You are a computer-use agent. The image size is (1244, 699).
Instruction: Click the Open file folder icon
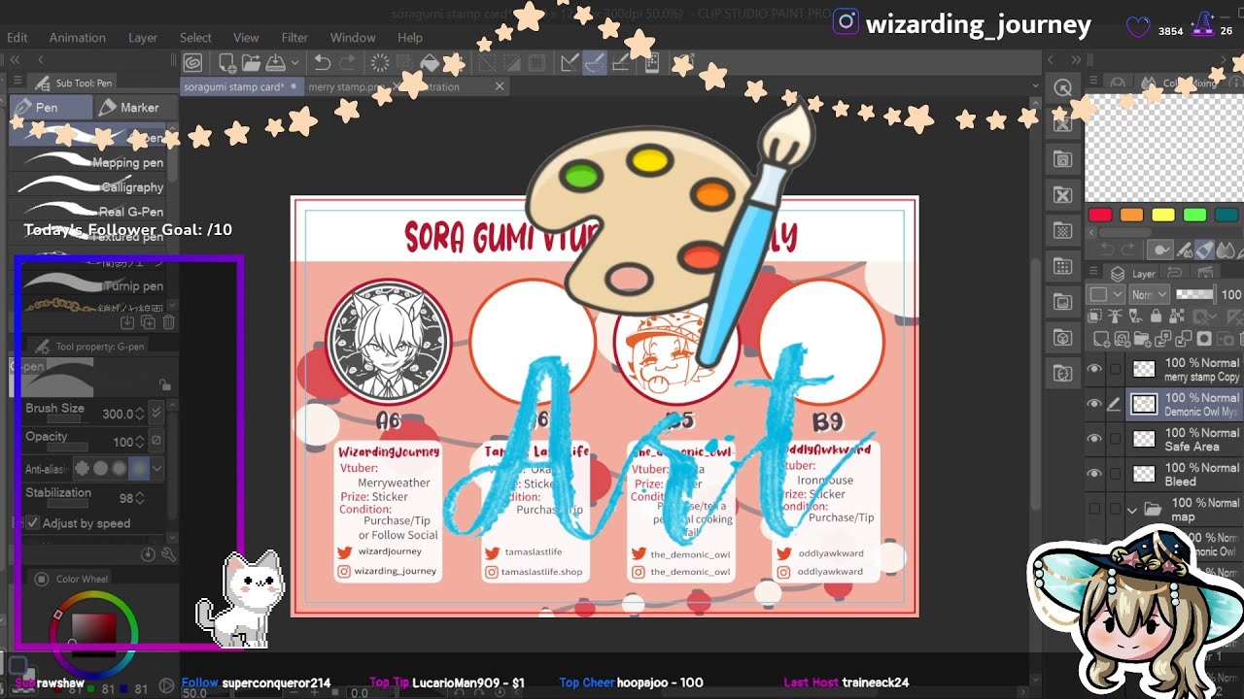pyautogui.click(x=252, y=63)
